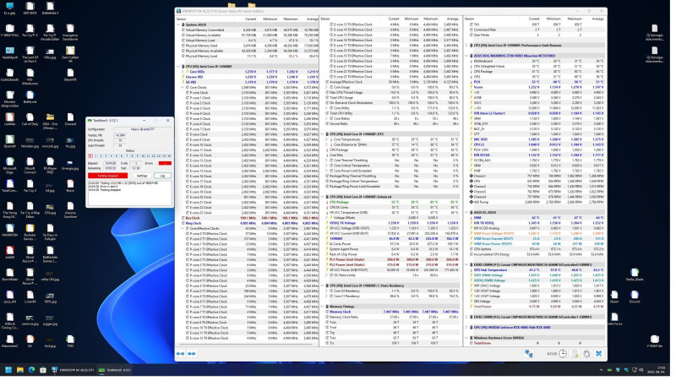Click the Sensor column header in left pane
This screenshot has width=676, height=386.
click(x=181, y=19)
